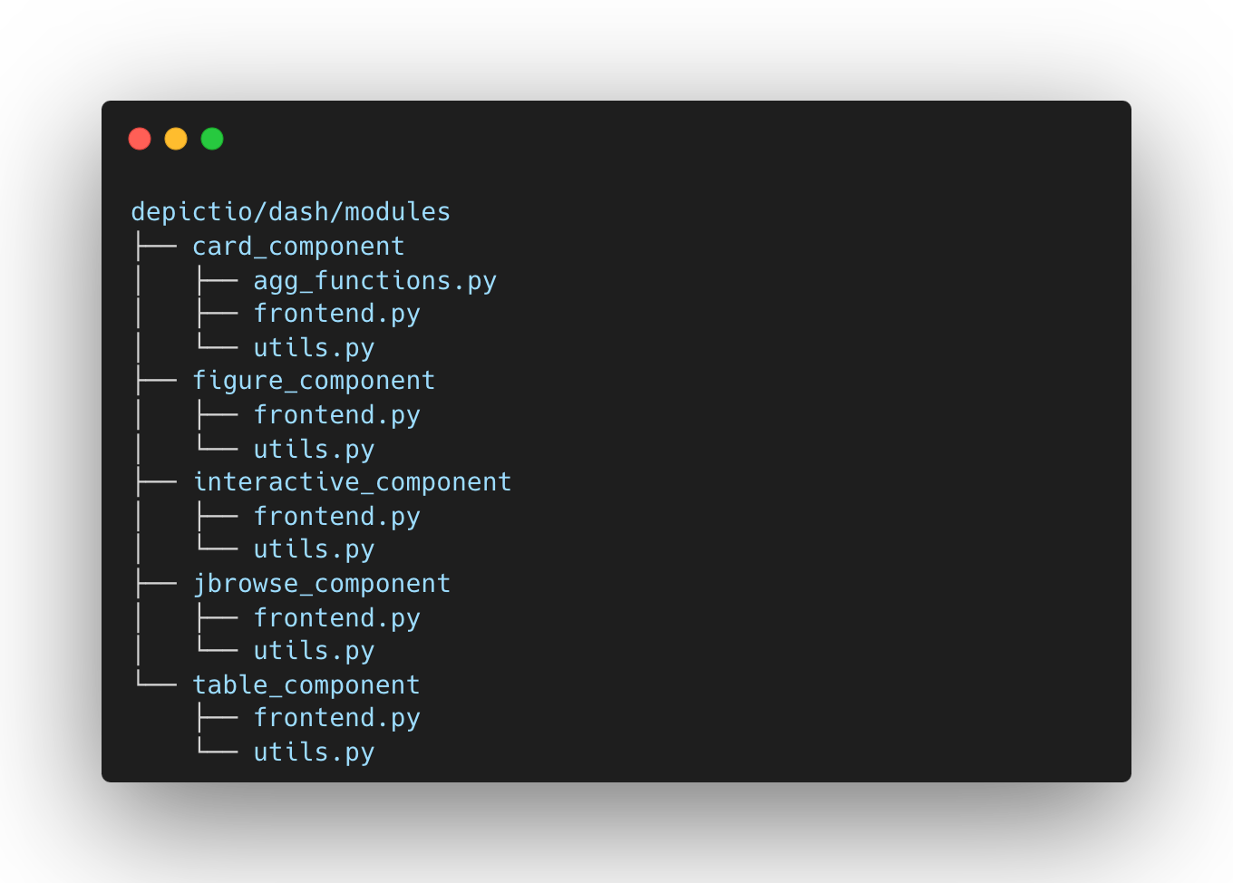Open utils.py under table_component
The image size is (1233, 883).
click(314, 752)
